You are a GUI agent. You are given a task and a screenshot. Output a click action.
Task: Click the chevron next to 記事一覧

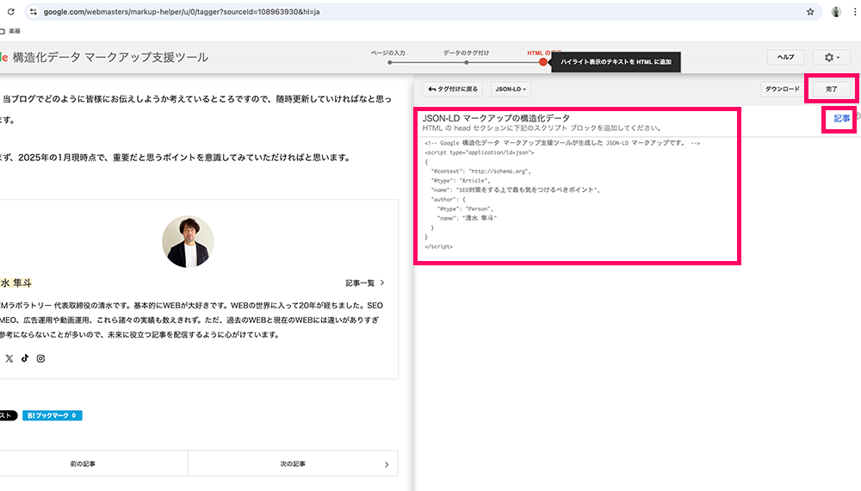click(382, 283)
